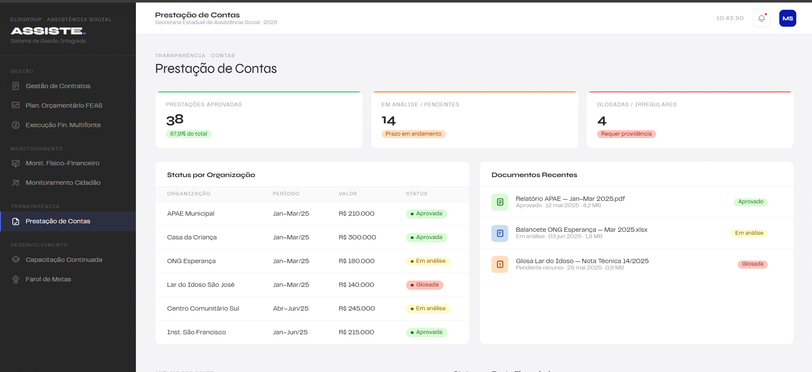Click the 67,9% do total badge
Screen dimensions: 812x372
(x=189, y=134)
